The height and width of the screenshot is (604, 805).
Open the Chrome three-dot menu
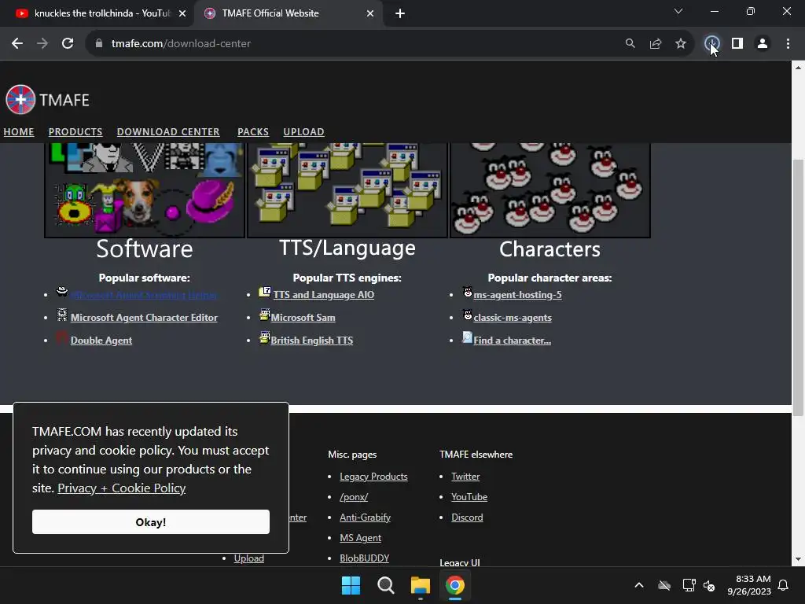click(788, 44)
